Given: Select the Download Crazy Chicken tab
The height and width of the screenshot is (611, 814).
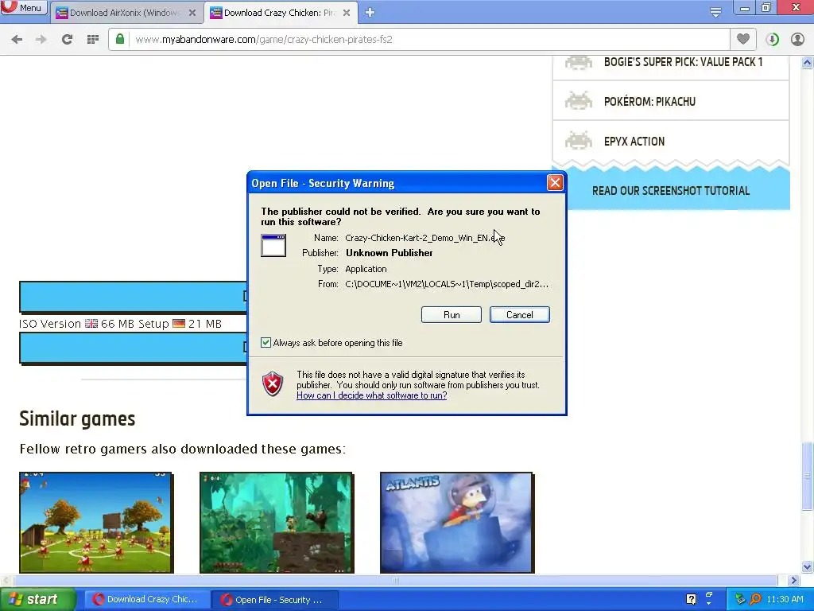Looking at the screenshot, I should click(x=281, y=13).
